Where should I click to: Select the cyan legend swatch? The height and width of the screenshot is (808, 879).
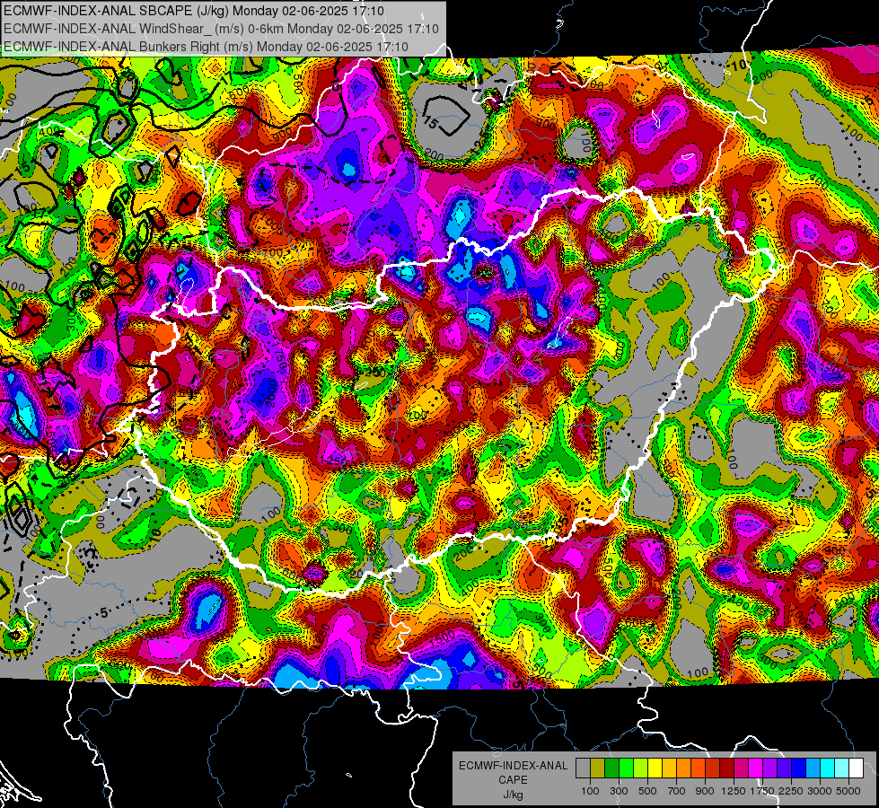click(828, 768)
